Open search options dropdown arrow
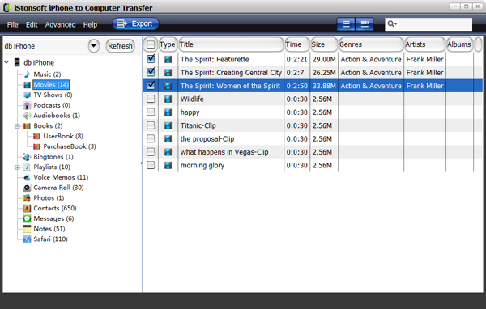This screenshot has height=309, width=486. 396,24
